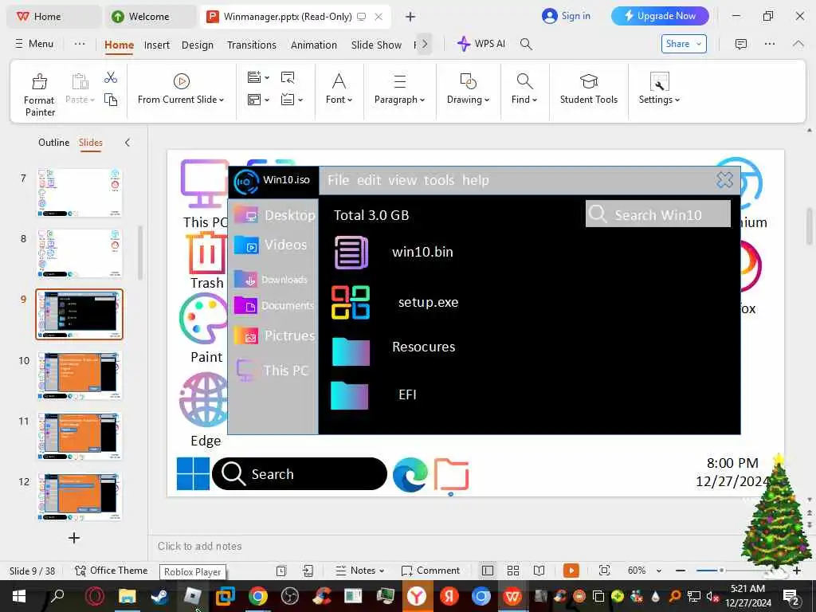Click the win10.bin document icon on slide
Screen dimensions: 816x612
351,253
